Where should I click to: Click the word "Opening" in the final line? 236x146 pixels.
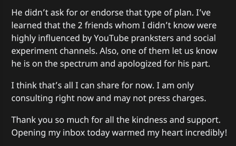(29, 133)
